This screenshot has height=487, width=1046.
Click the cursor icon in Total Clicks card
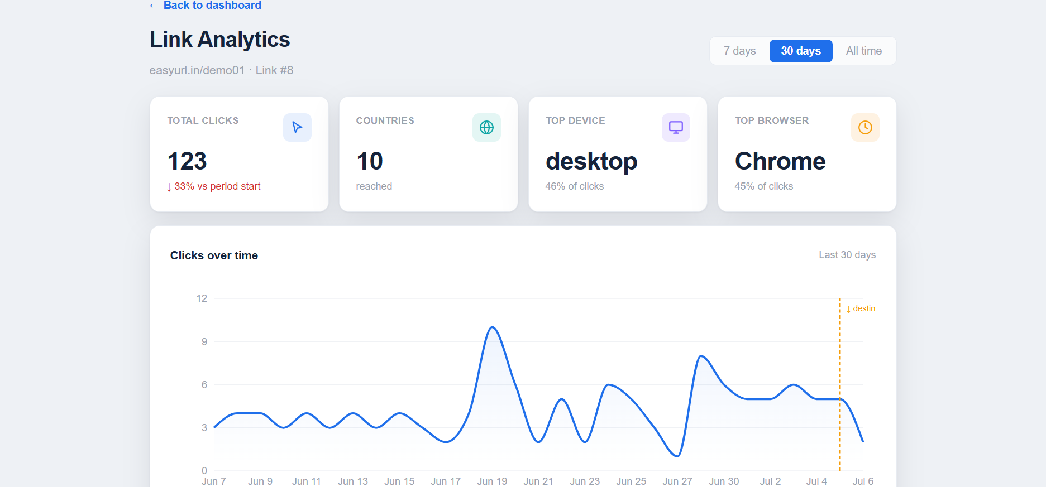(x=297, y=127)
